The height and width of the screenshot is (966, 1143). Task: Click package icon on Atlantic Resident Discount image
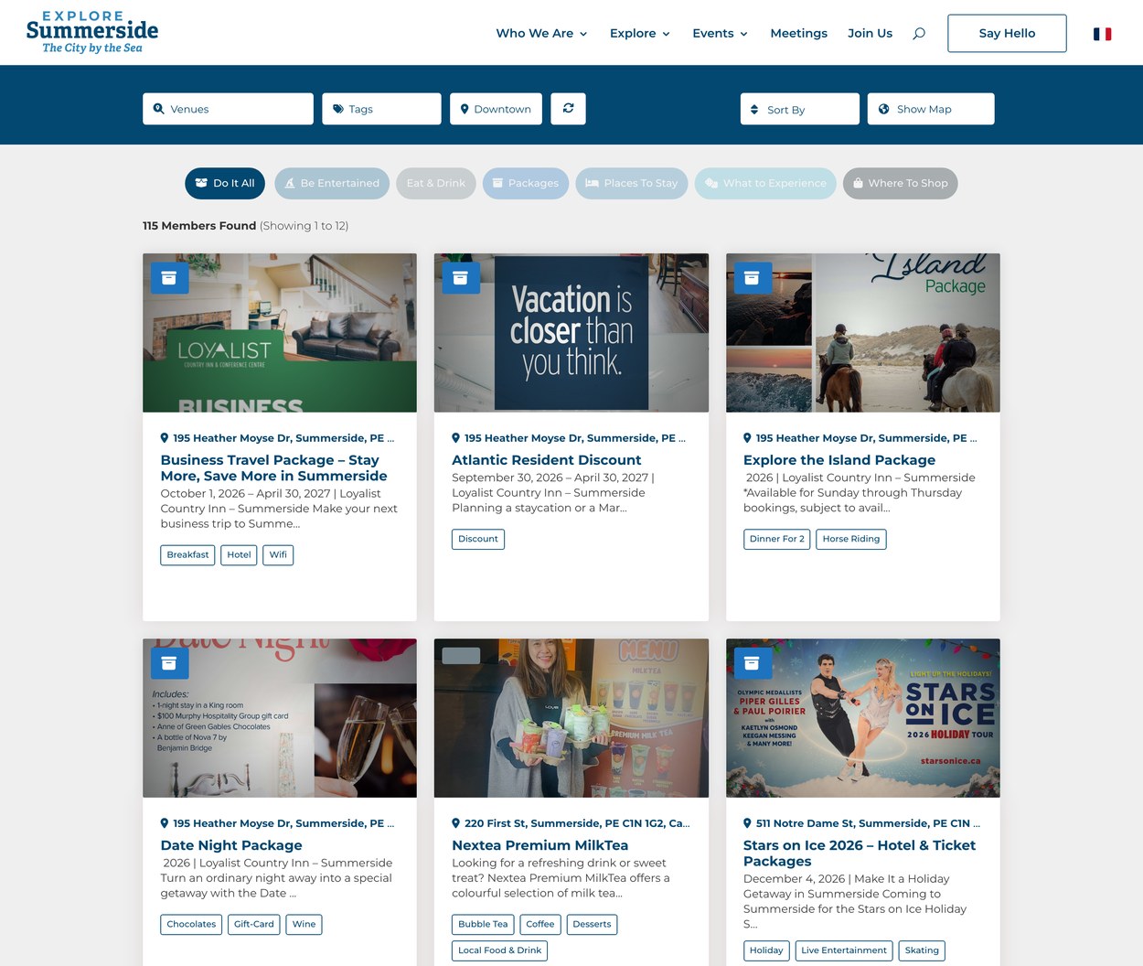(x=461, y=277)
